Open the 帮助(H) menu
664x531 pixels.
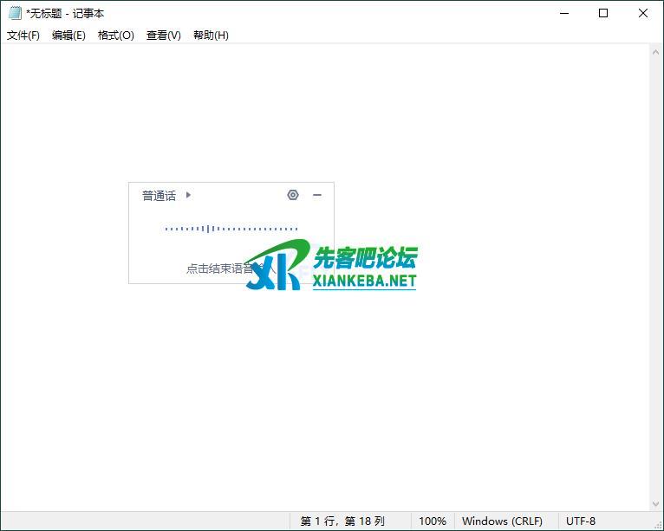[211, 36]
